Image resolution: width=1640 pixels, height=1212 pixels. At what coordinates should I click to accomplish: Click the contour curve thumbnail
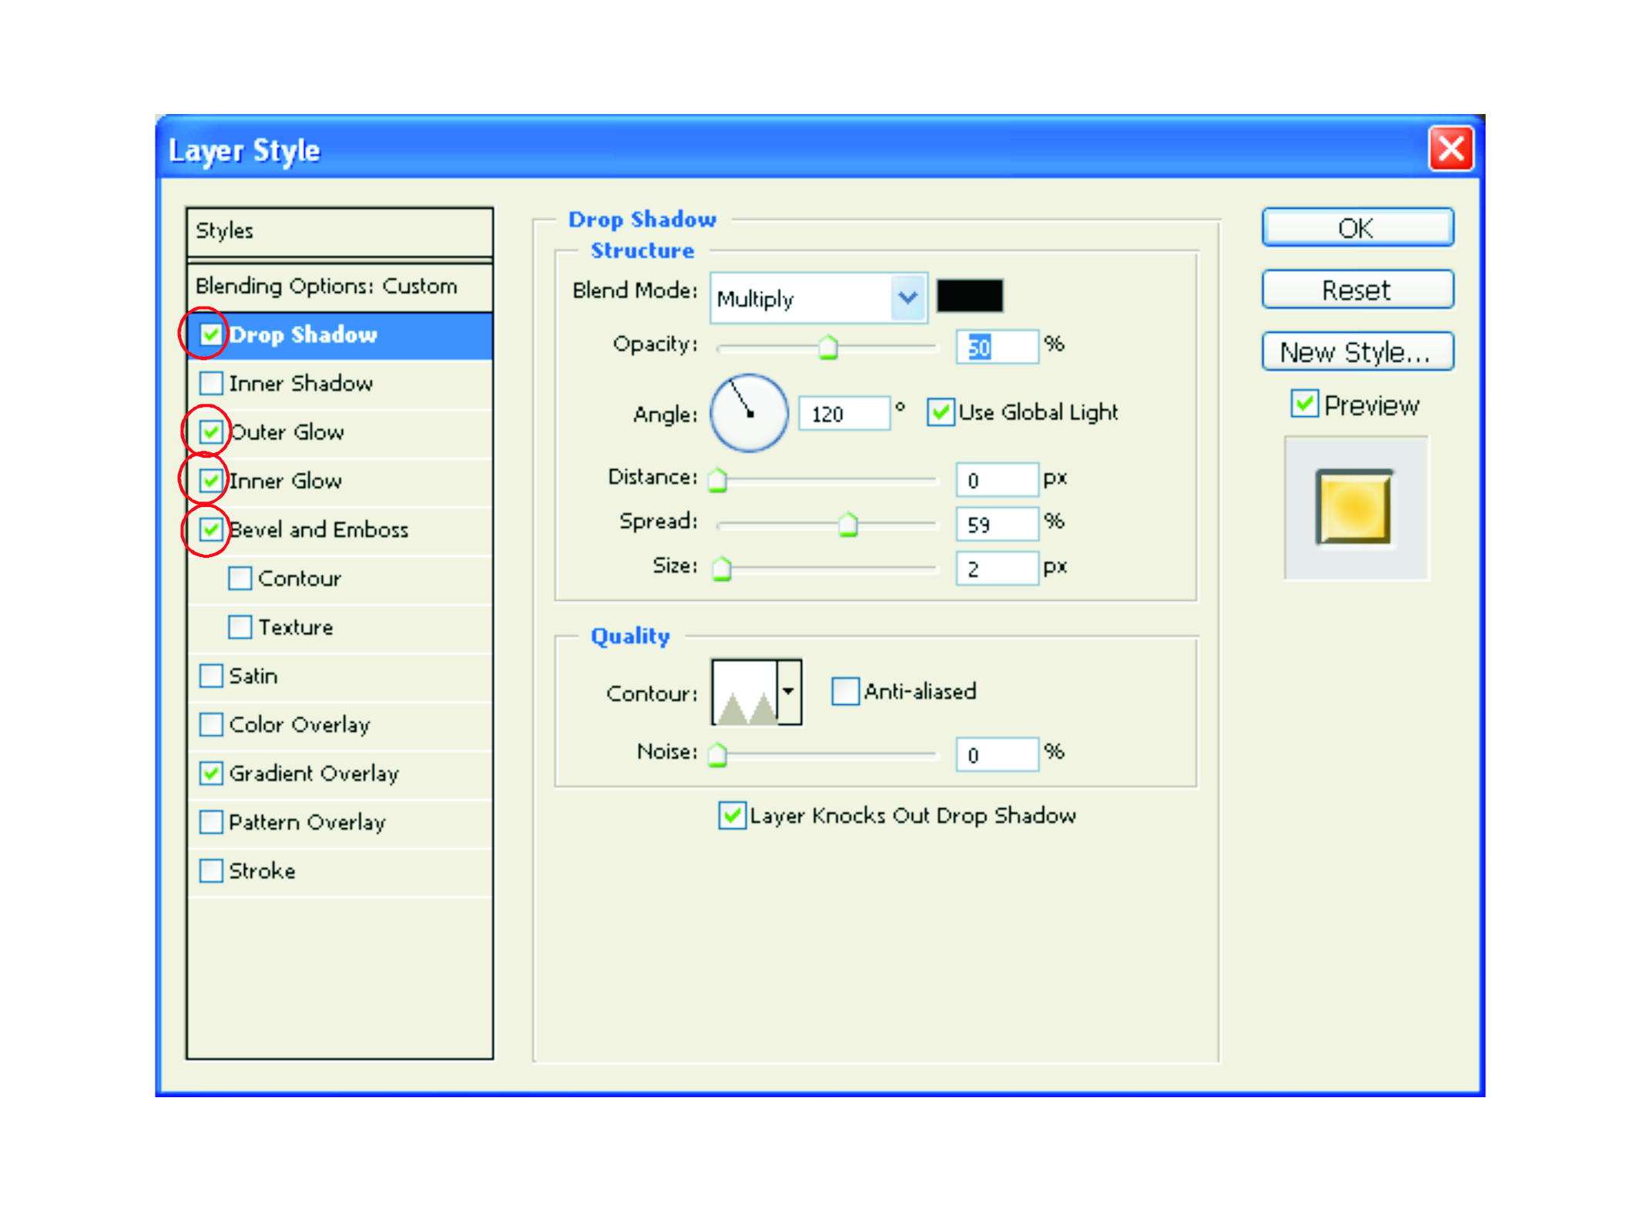point(744,692)
